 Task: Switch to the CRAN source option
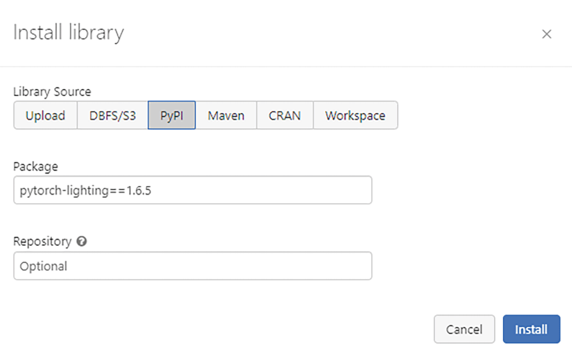pos(285,115)
